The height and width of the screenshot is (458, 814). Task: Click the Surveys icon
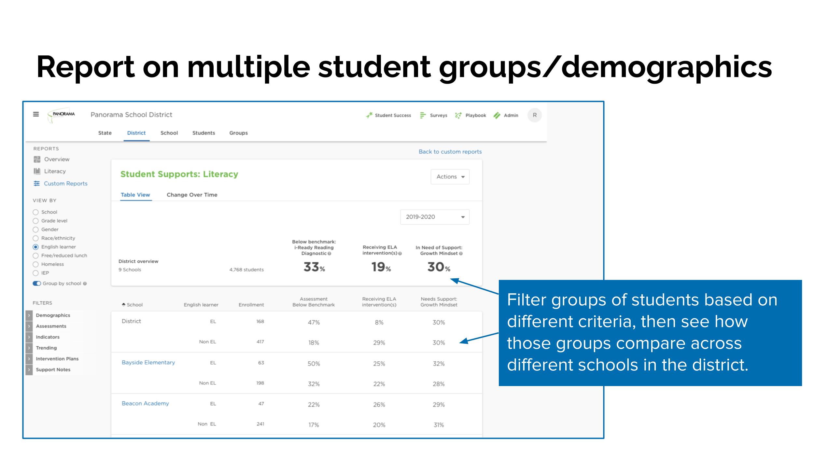point(423,115)
